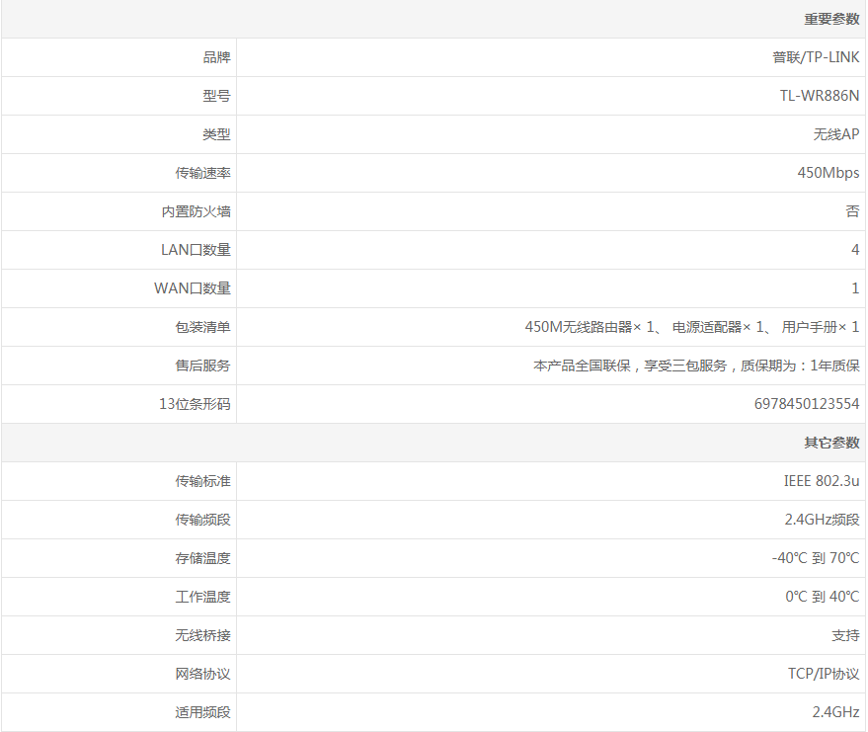Screen dimensions: 868x732
Task: Click the WAN port count value 1
Action: pos(855,288)
